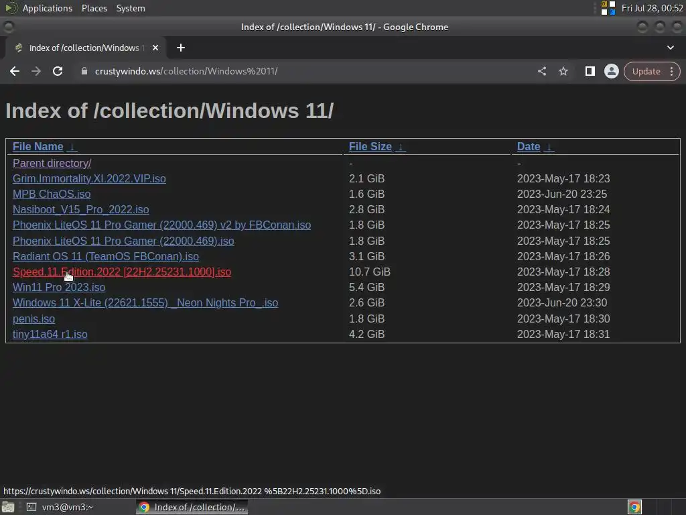Viewport: 686px width, 515px height.
Task: Click Speed.11.Edition.2022 iso link
Action: (x=122, y=272)
